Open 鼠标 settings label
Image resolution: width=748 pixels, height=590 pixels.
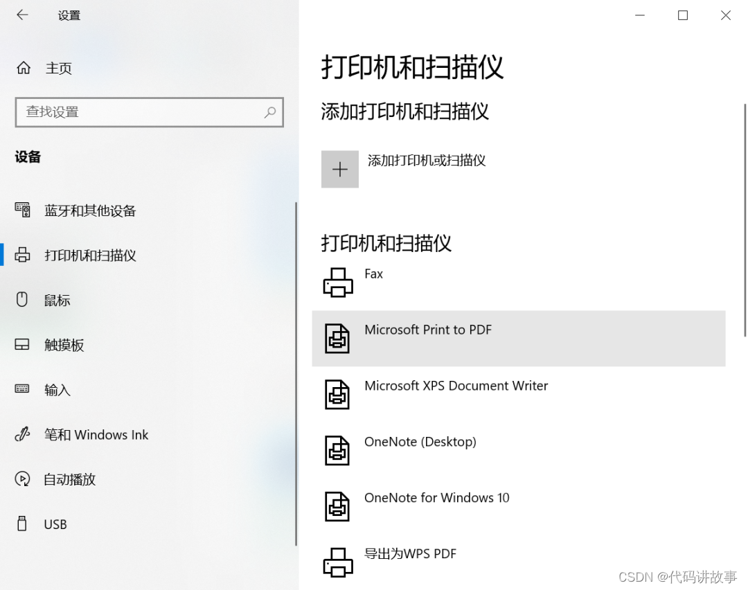[57, 300]
